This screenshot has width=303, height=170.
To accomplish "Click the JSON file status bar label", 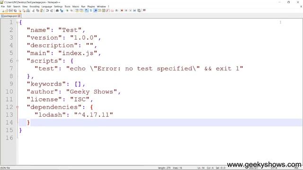I will pyautogui.click(x=5, y=168).
